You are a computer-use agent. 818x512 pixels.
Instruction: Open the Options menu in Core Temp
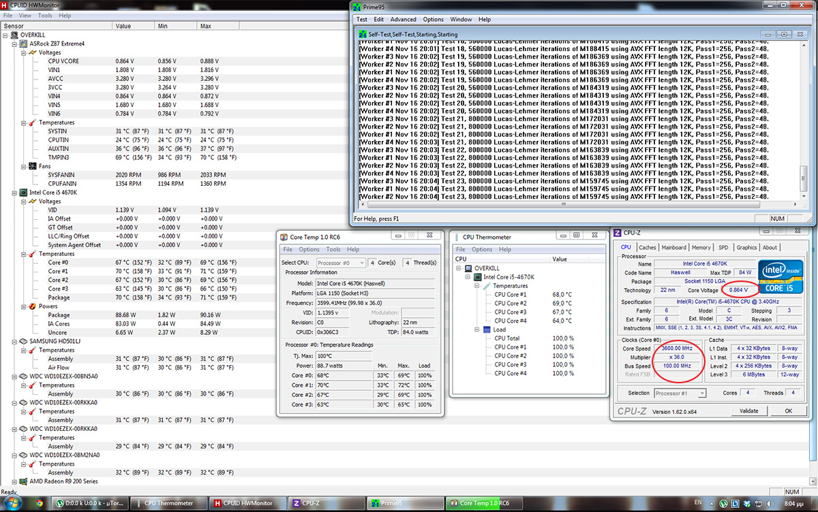(x=309, y=250)
